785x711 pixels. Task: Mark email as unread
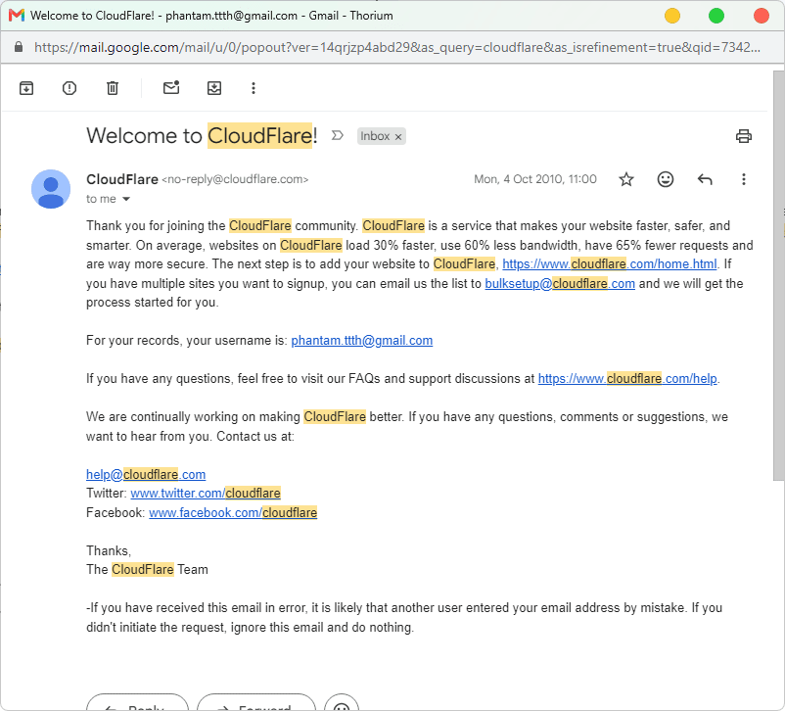(171, 88)
